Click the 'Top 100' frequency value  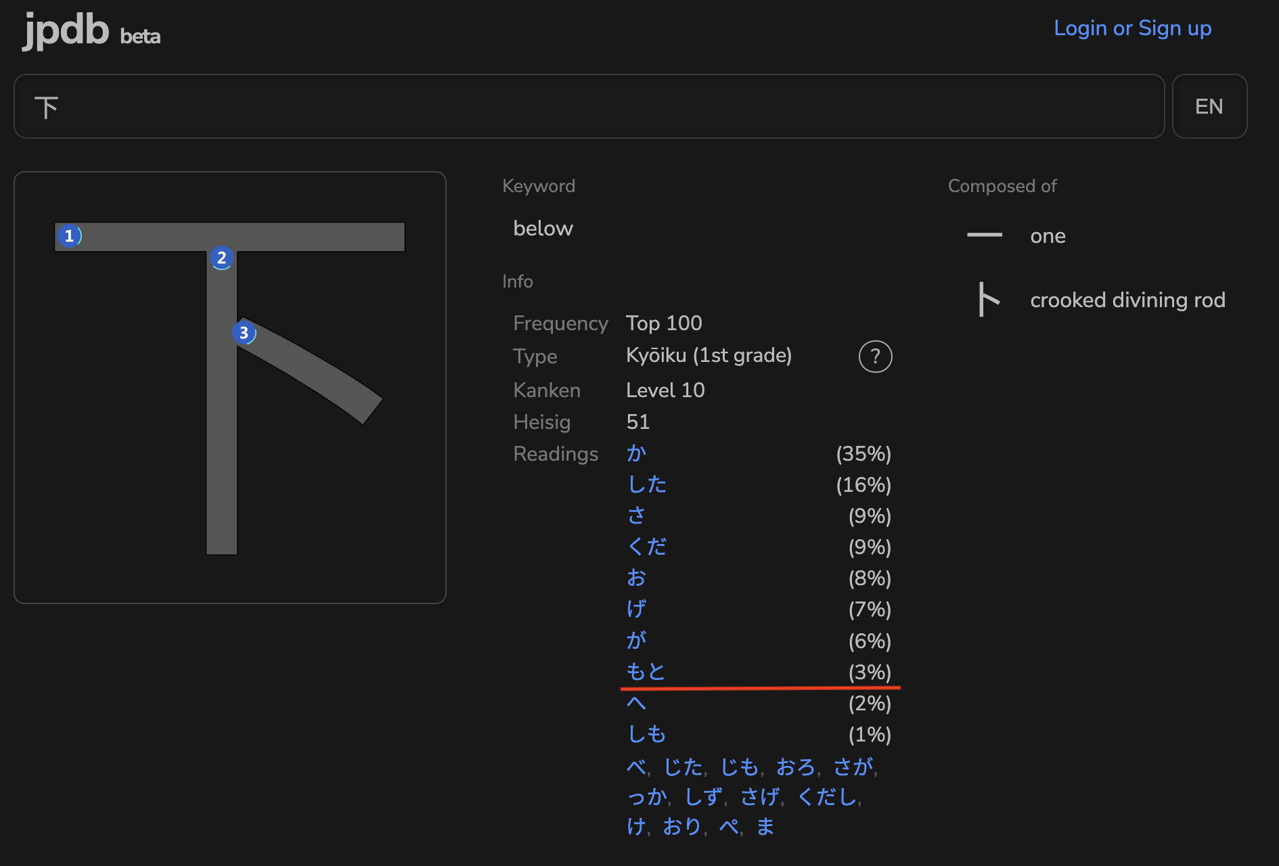click(664, 323)
